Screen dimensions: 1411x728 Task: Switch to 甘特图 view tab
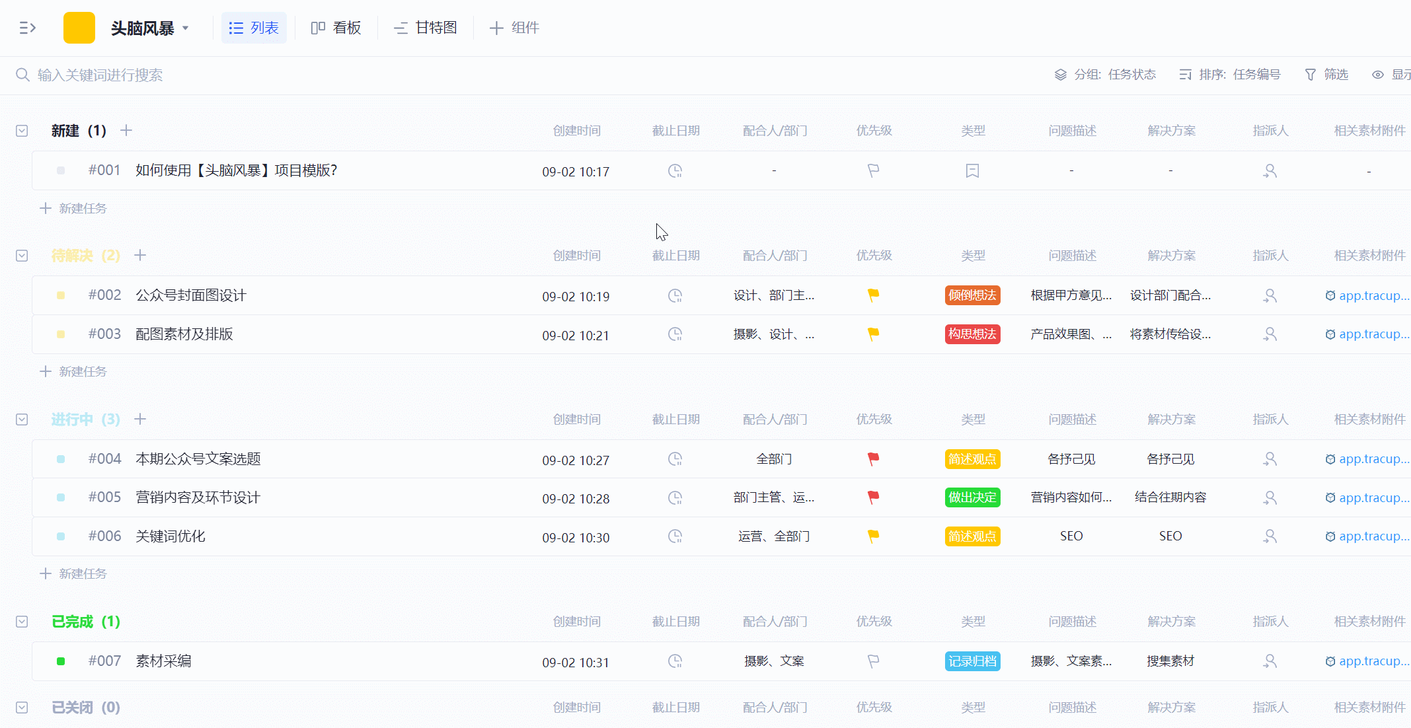426,28
